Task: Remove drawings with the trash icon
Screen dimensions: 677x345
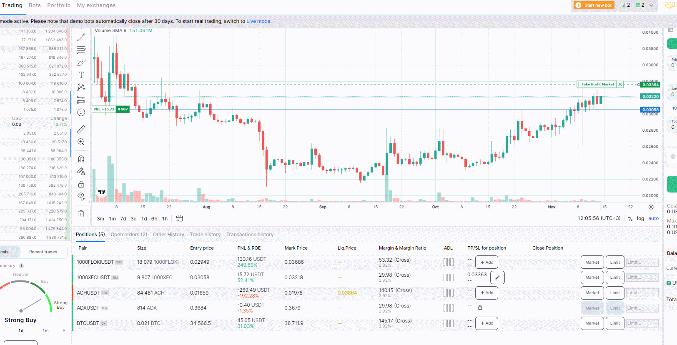Action: (x=81, y=214)
